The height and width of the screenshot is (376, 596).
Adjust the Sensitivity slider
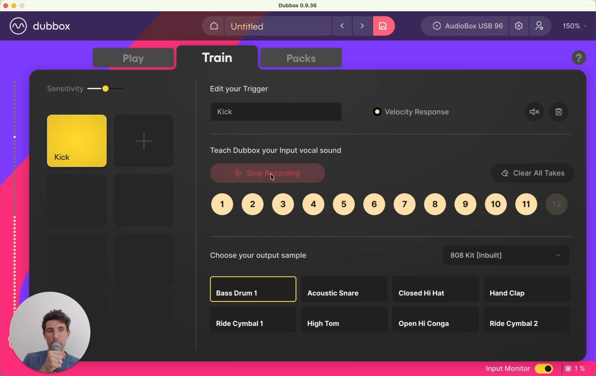pyautogui.click(x=105, y=88)
